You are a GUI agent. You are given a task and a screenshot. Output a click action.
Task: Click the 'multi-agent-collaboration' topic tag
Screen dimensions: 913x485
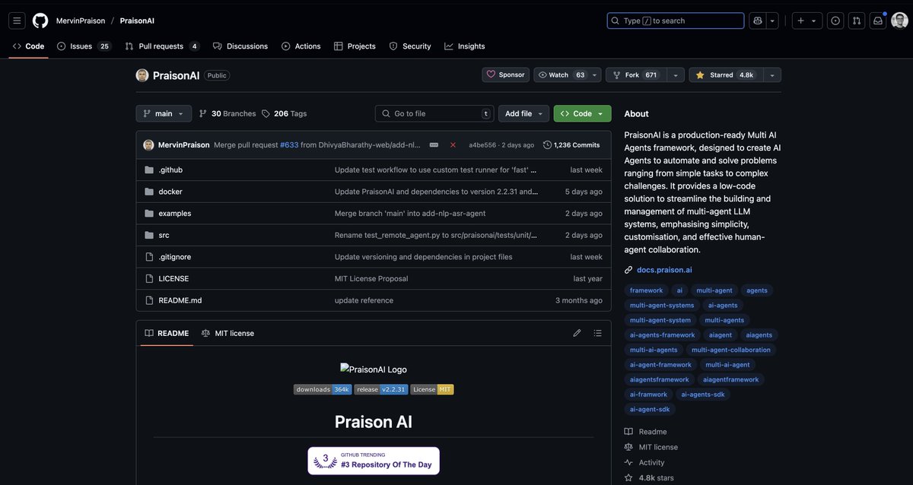pyautogui.click(x=730, y=350)
